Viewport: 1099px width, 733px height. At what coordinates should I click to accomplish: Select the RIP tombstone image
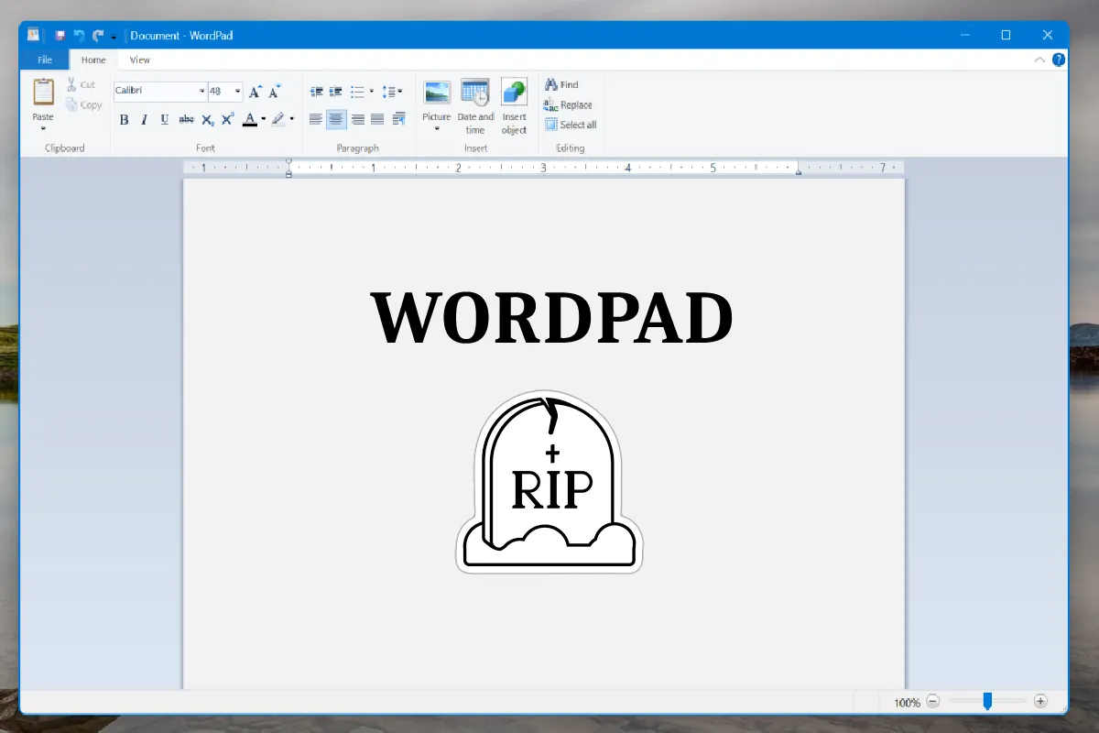(x=549, y=482)
